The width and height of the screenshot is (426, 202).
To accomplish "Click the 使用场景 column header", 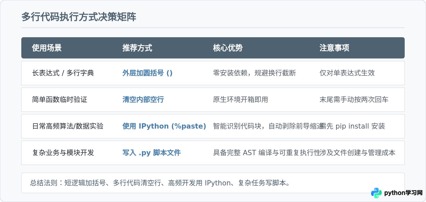I will tap(47, 48).
